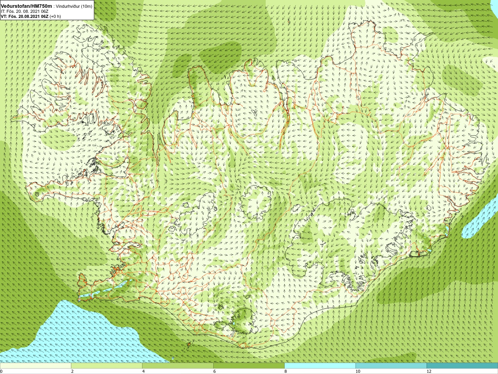
Task: Click the 0–2 pale yellow legend swatch
Action: pyautogui.click(x=36, y=366)
